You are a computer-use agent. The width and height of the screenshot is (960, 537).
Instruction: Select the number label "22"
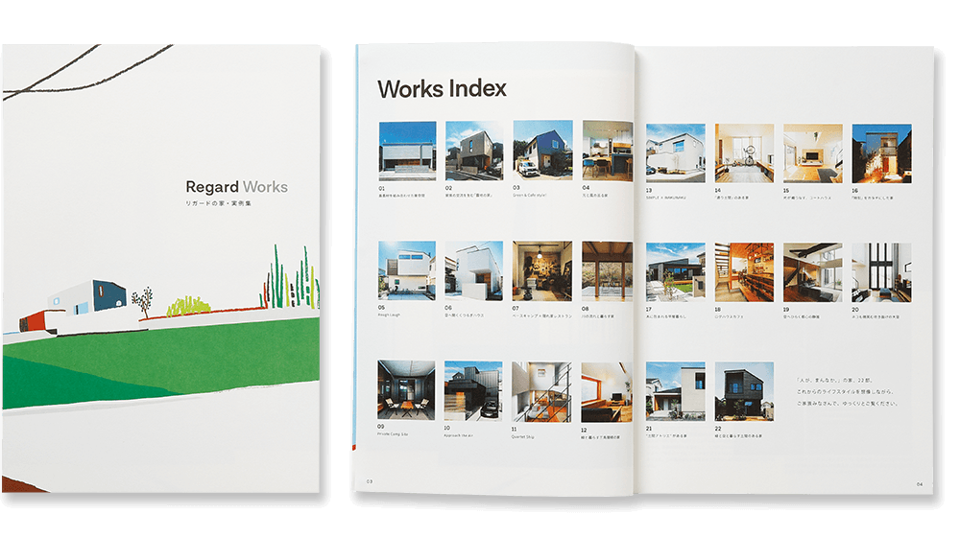click(x=718, y=429)
